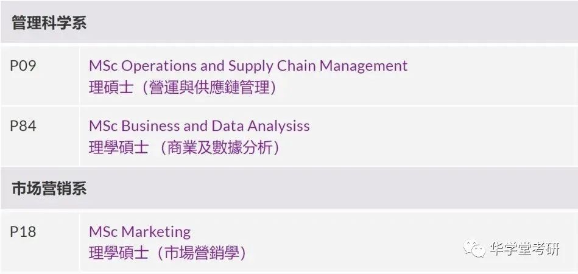Click the 管理科学系 section header
Screen dimensions: 578x274
point(289,22)
